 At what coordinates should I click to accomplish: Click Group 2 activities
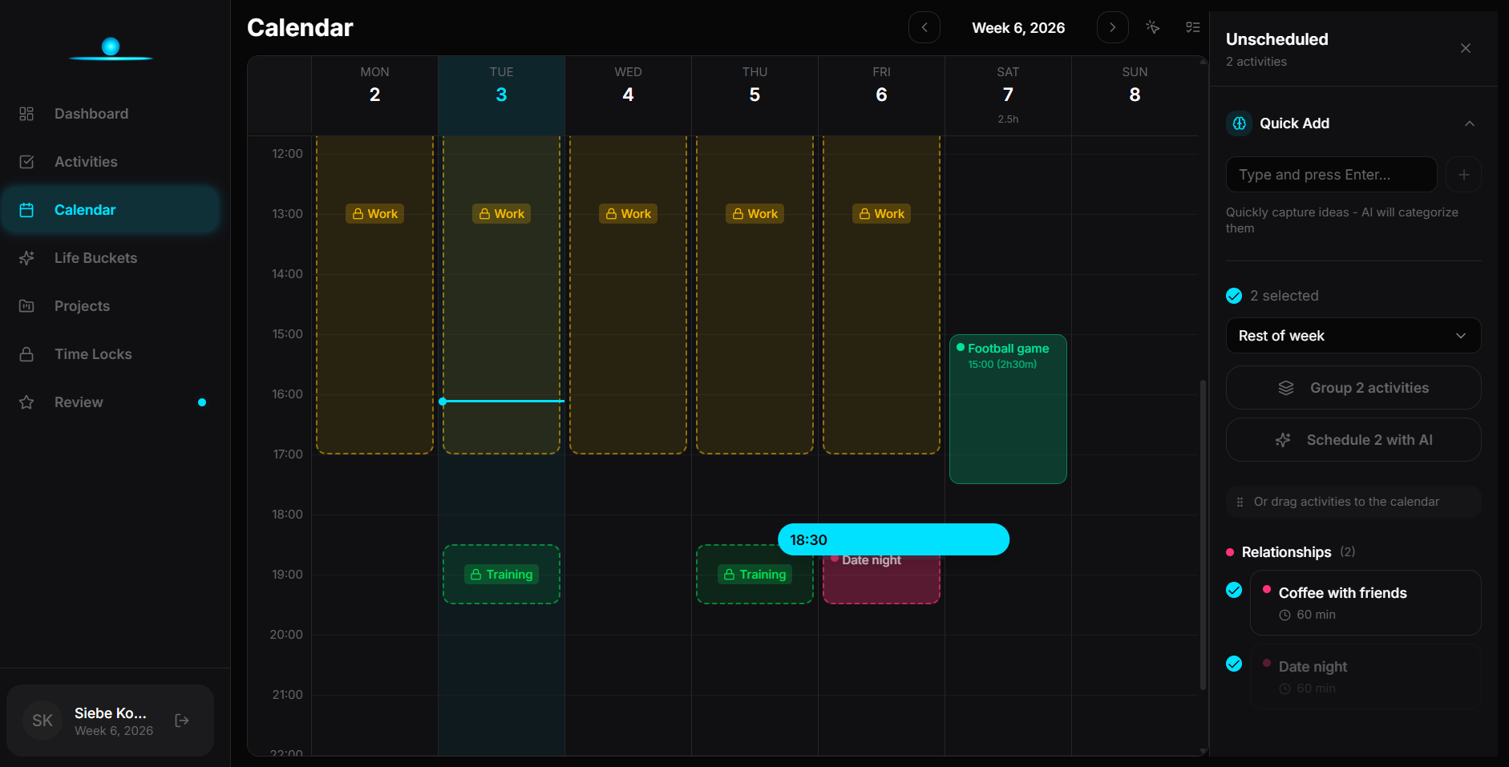1353,387
